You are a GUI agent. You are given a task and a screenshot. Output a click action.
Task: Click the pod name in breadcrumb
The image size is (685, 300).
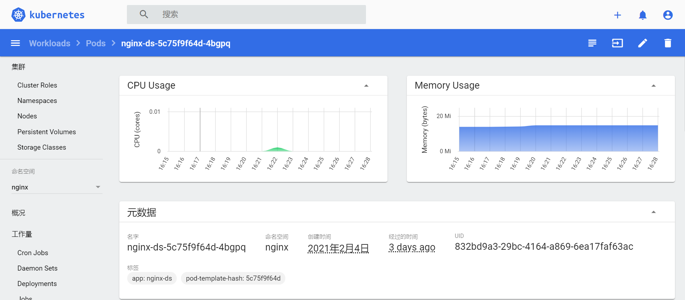click(x=176, y=43)
